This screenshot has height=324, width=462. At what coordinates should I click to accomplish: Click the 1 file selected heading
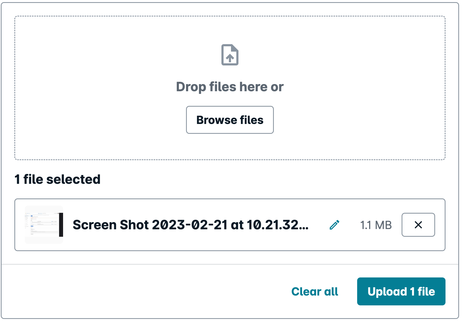pyautogui.click(x=58, y=179)
